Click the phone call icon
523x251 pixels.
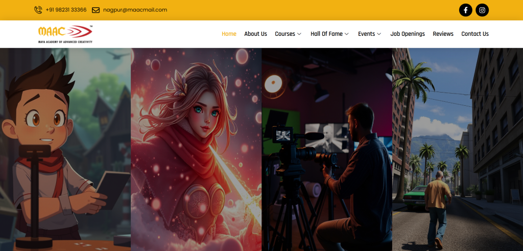38,10
